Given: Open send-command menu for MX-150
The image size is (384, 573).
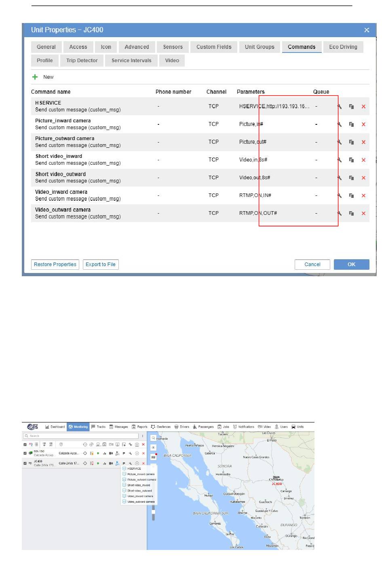Looking at the screenshot, I should click(117, 453).
